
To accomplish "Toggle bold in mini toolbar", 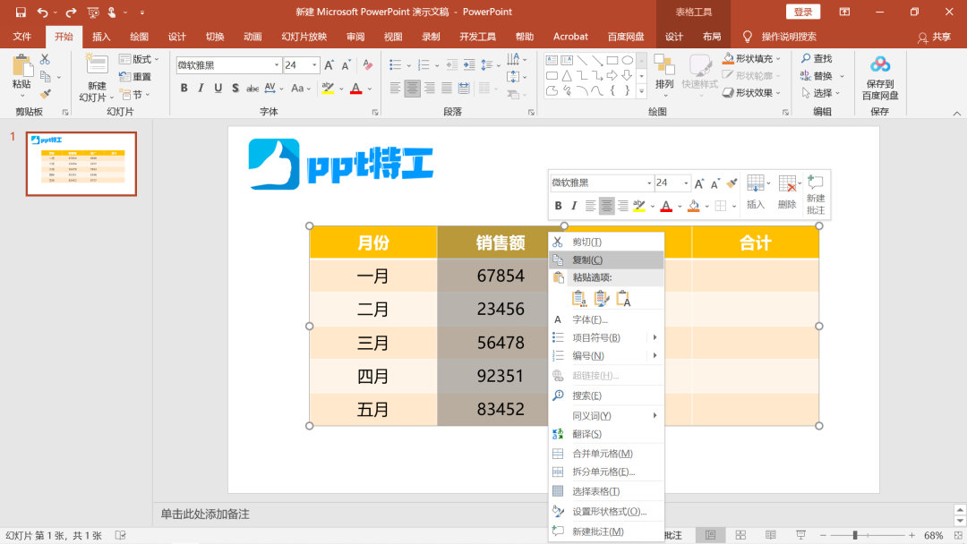I will [558, 206].
